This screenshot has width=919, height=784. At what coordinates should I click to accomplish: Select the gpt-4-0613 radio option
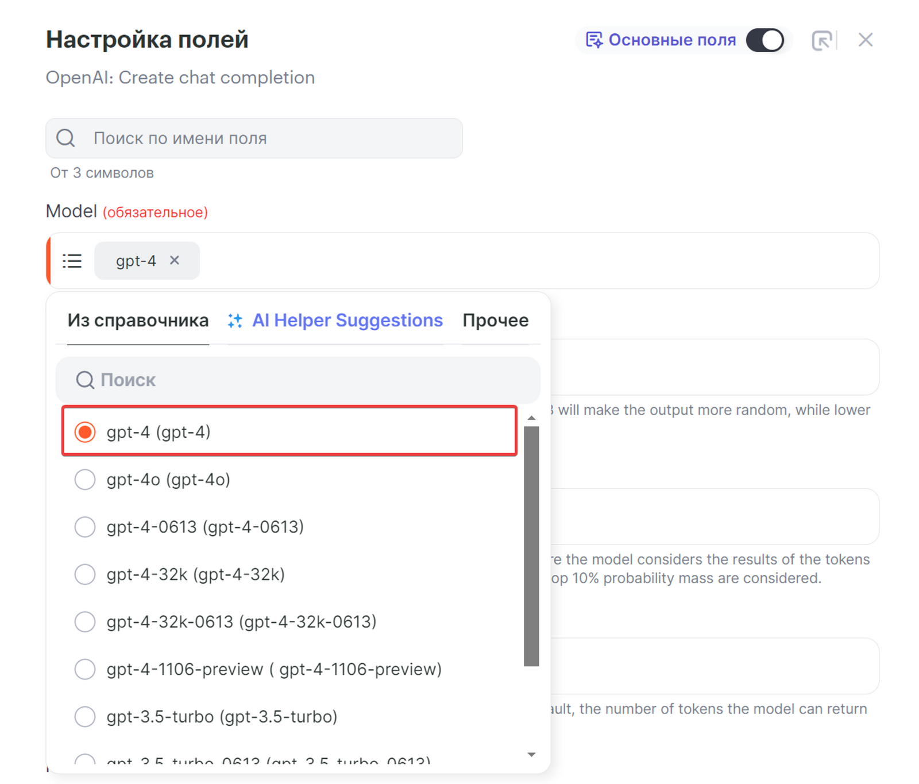click(85, 527)
